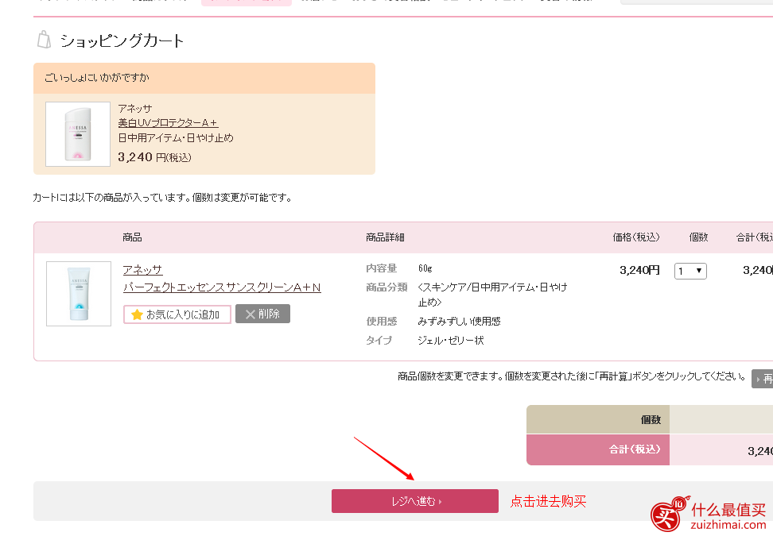Image resolution: width=773 pixels, height=536 pixels.
Task: Click the 日中用アイテム・日やけ止め category text under recommendation
Action: pyautogui.click(x=176, y=138)
